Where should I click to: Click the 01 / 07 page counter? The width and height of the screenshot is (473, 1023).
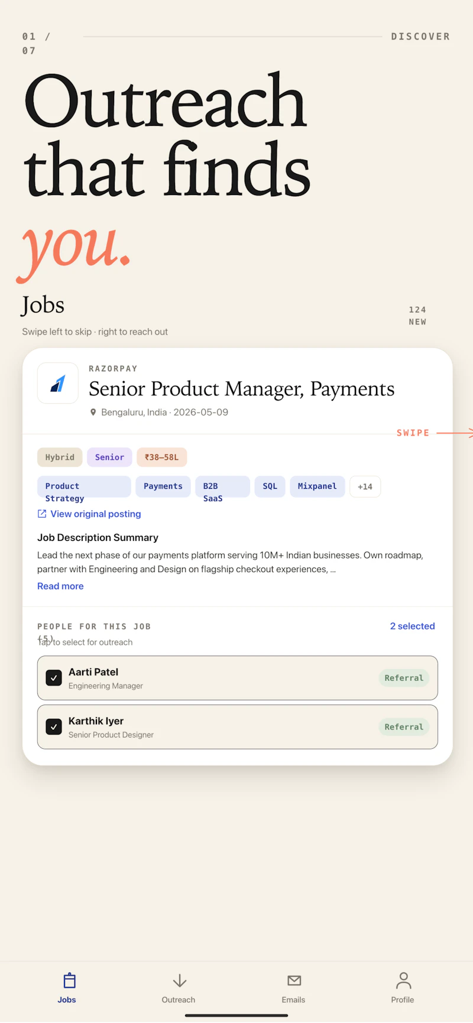tap(36, 44)
